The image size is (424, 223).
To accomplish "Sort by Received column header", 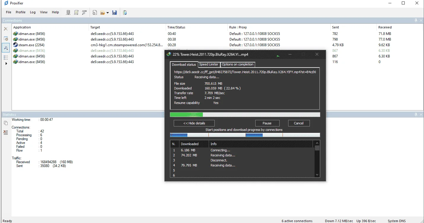I will coord(400,27).
